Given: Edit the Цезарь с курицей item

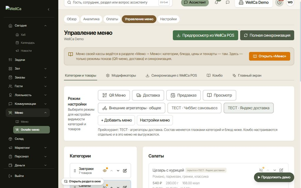Looking at the screenshot, I should 281,170.
